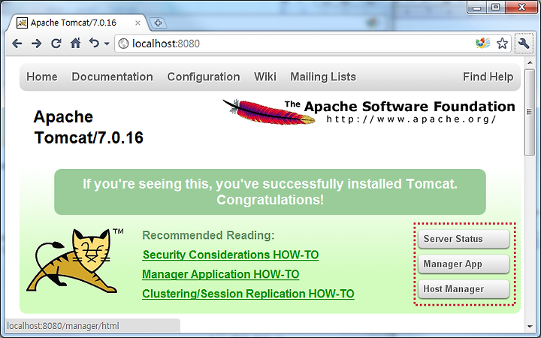This screenshot has height=338, width=541.
Task: Go forward with the forward arrow
Action: (x=36, y=44)
